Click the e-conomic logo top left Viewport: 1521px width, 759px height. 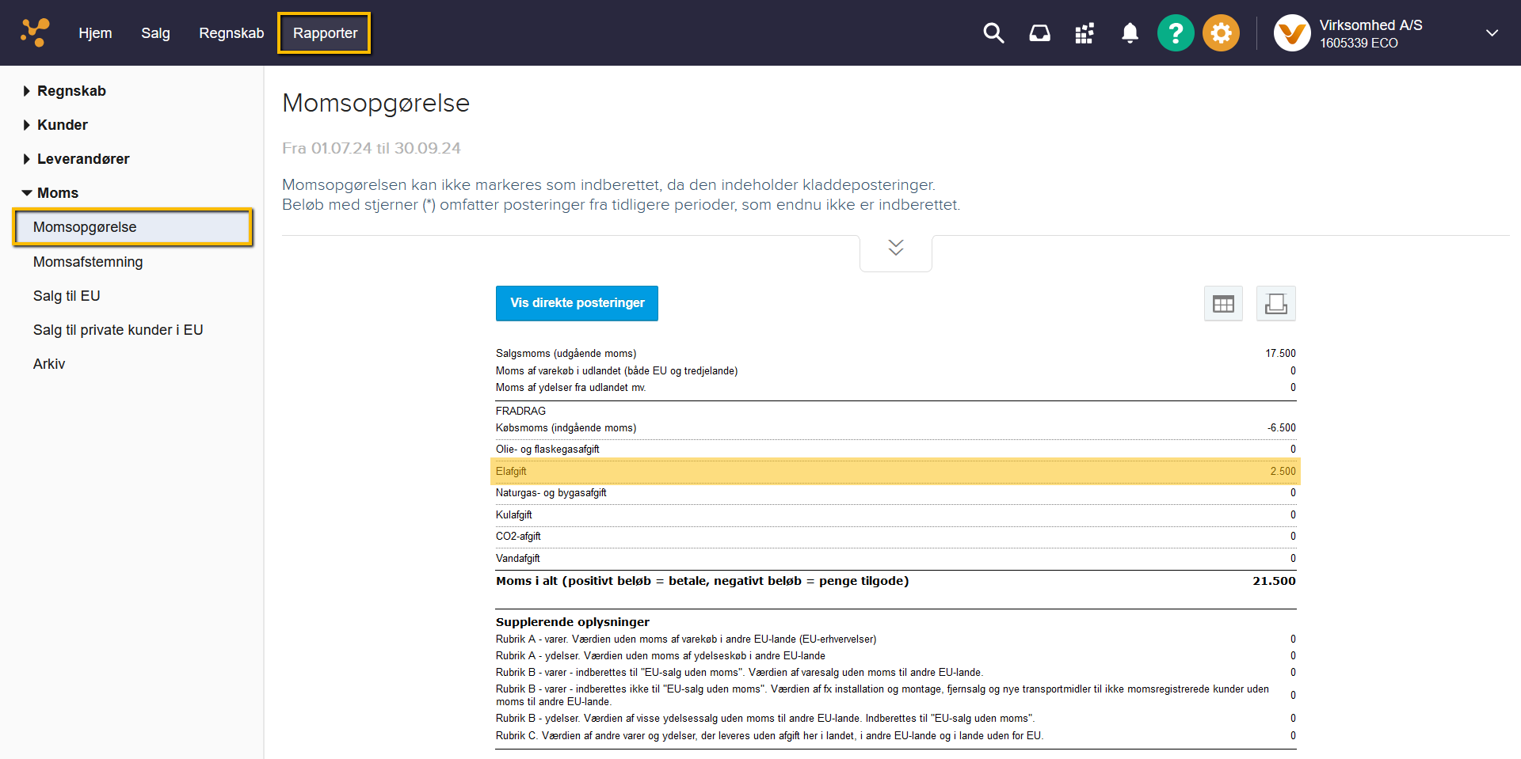(x=35, y=32)
